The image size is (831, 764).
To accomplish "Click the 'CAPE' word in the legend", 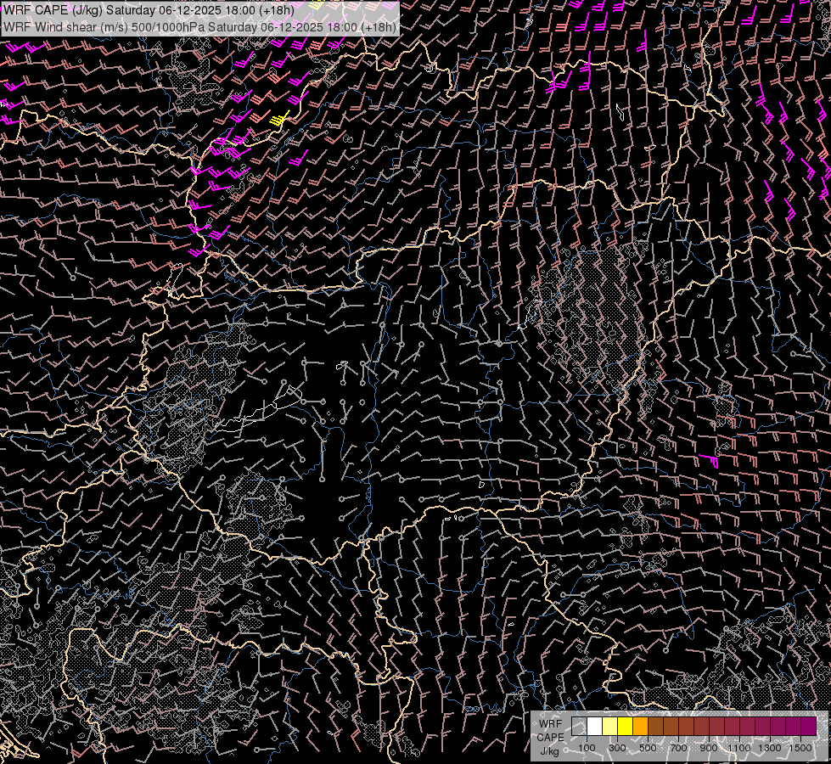I will (x=550, y=737).
